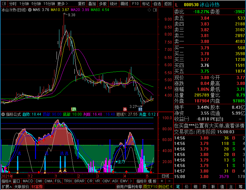Switch indicator to OBV

[x=106, y=181]
